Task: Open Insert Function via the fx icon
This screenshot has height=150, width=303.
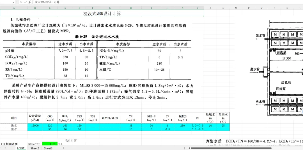Action: 30,2
